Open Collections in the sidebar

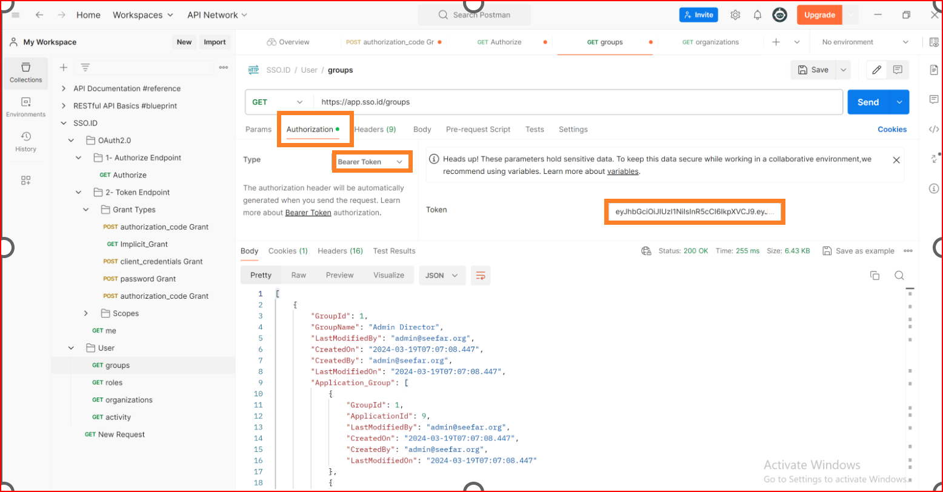click(25, 73)
